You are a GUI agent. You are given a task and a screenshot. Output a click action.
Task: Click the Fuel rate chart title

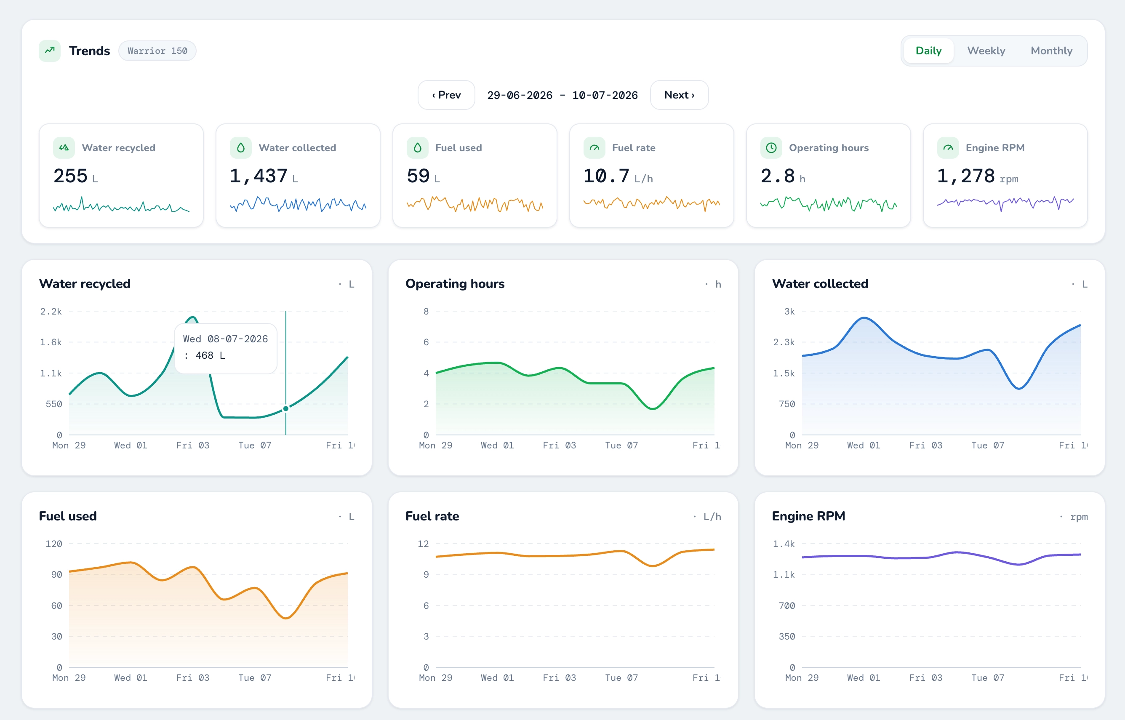click(432, 516)
